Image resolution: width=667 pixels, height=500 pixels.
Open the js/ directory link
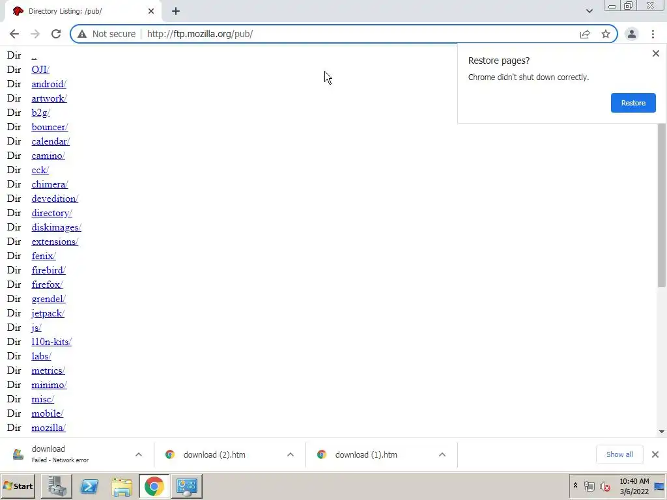36,327
